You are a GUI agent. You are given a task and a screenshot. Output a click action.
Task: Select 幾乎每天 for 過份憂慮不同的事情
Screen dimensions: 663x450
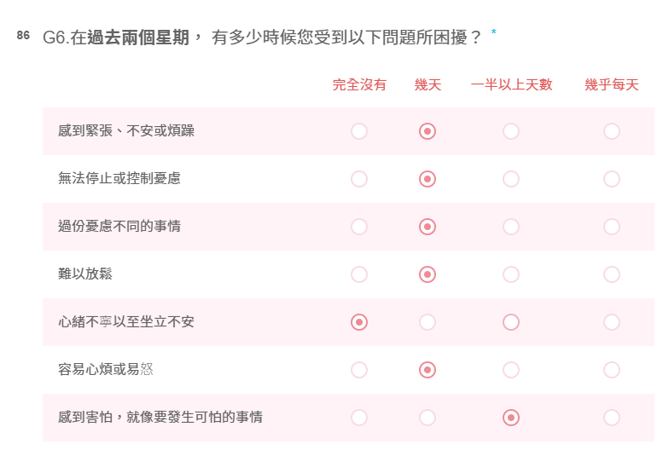tap(612, 227)
